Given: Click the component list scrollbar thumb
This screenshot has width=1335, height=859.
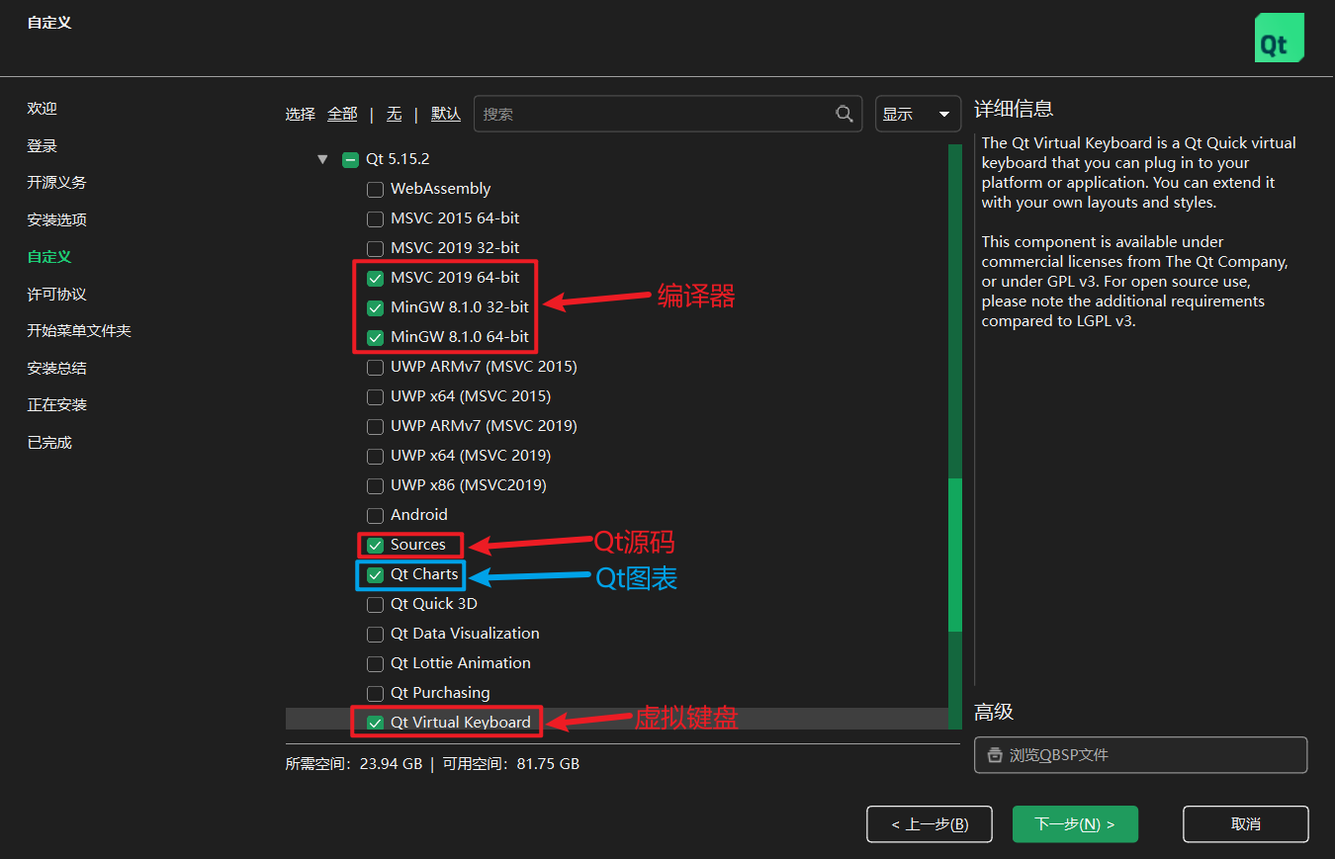Looking at the screenshot, I should [954, 555].
